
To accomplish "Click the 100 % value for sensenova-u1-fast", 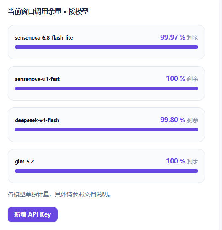I will pyautogui.click(x=176, y=79).
